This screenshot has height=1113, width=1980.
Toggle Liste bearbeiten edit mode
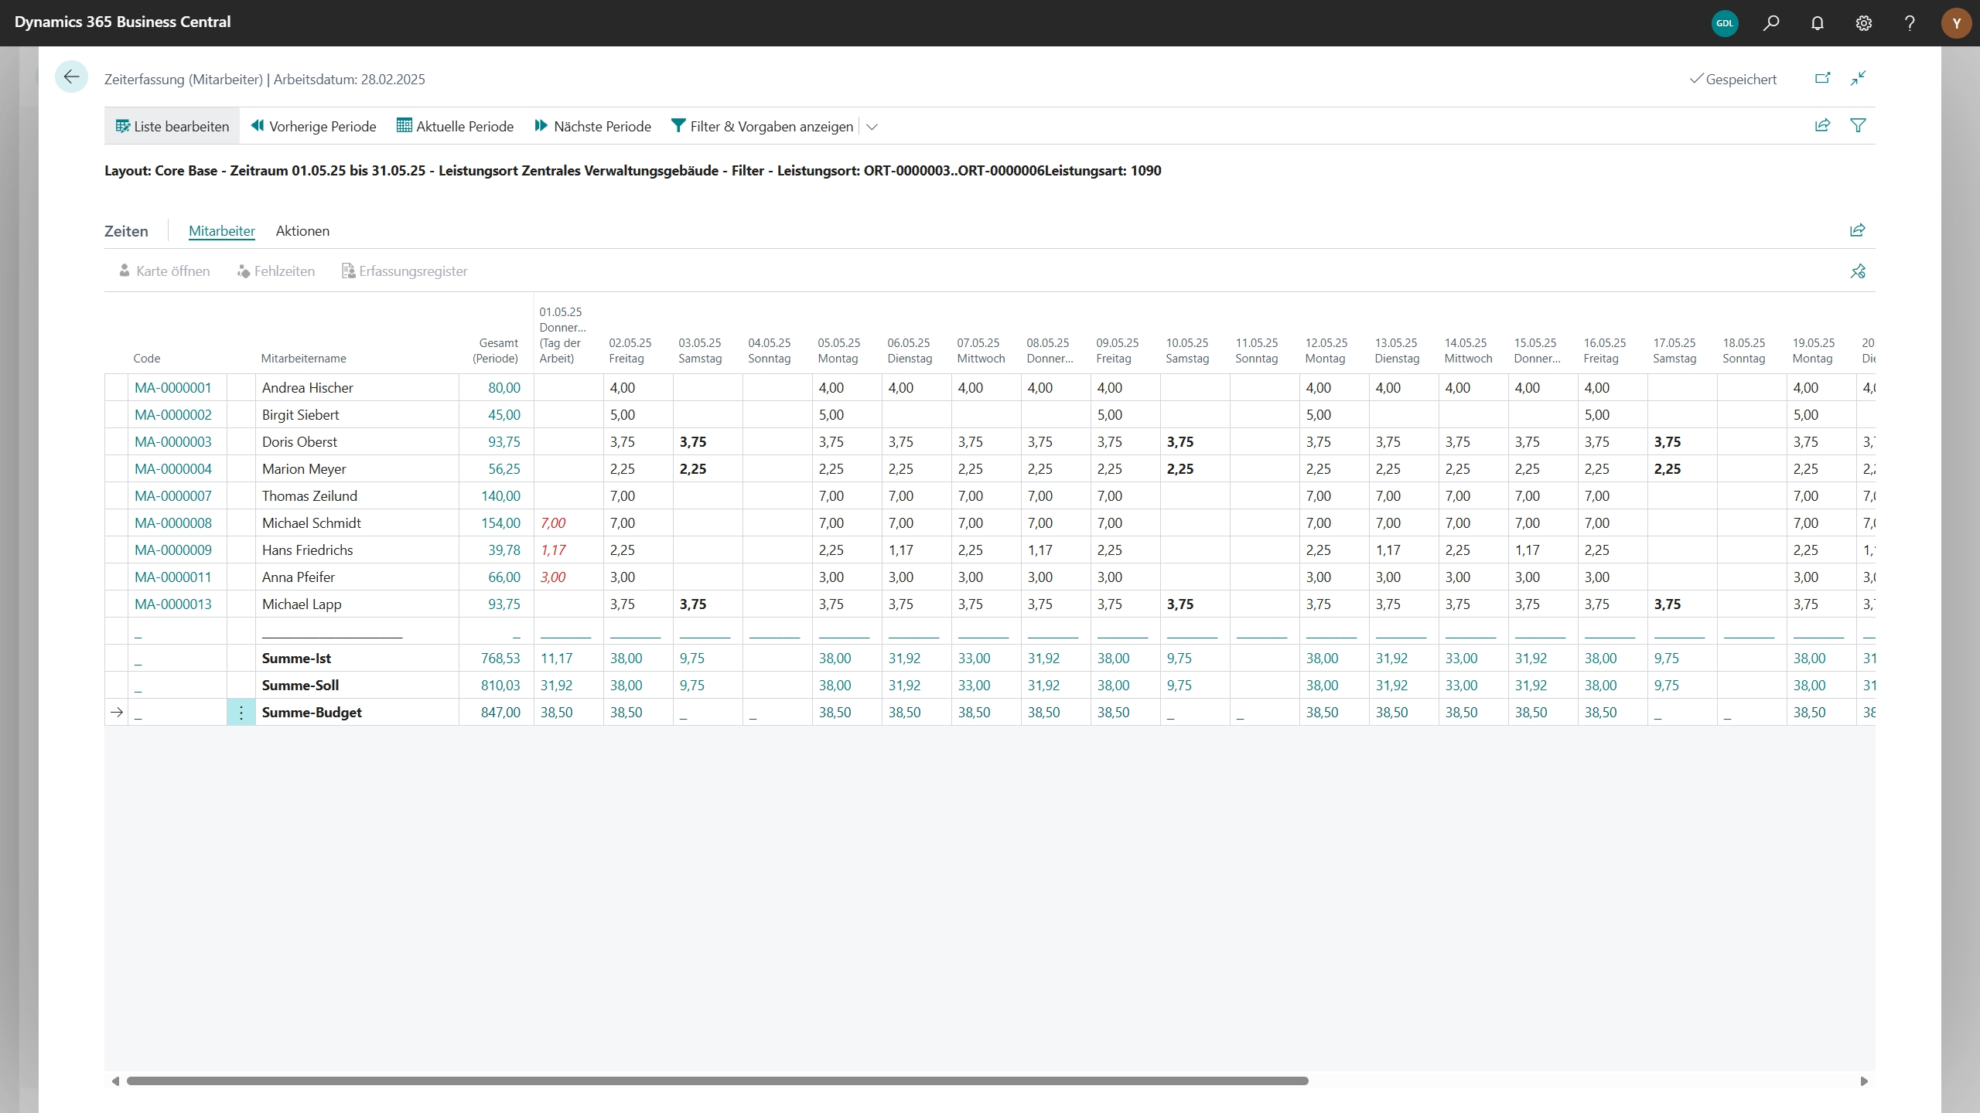coord(172,126)
